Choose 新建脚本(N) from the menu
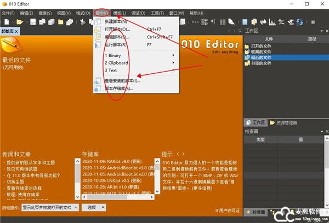 click(x=136, y=21)
